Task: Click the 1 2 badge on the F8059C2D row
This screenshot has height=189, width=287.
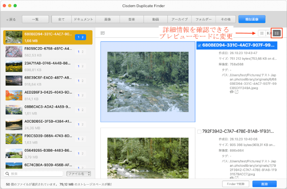Action: (x=81, y=52)
